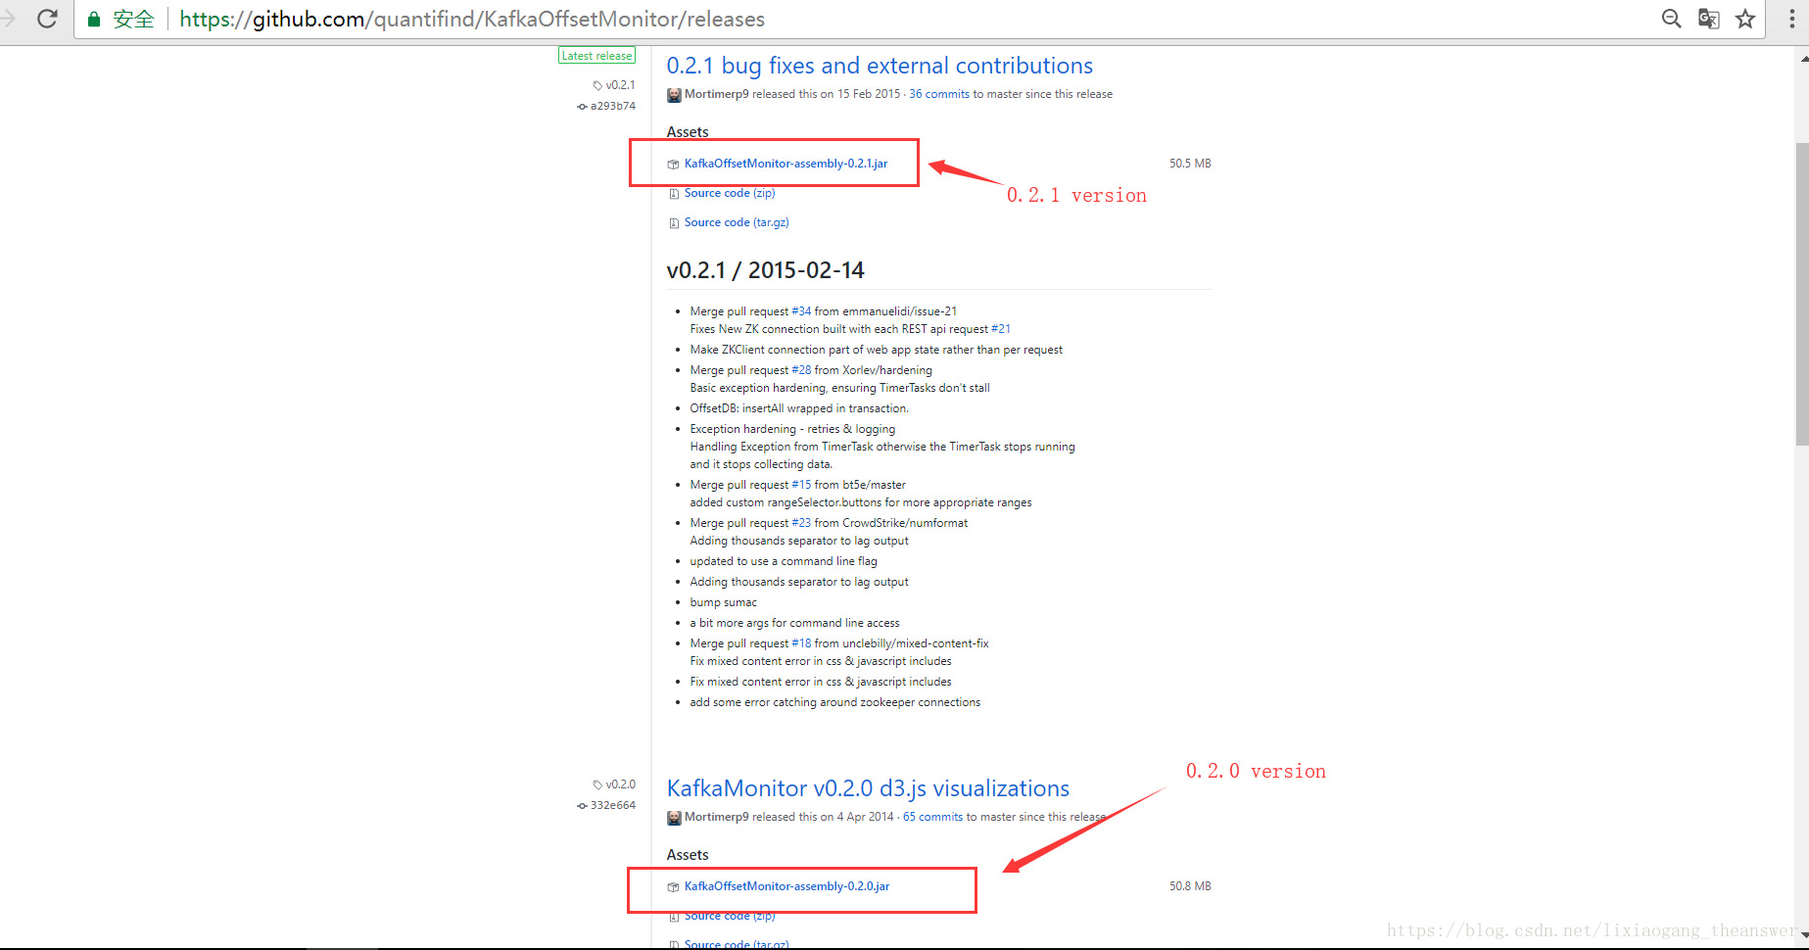The width and height of the screenshot is (1809, 950).
Task: Click the scroll up arrow of page scrollbar
Action: click(1802, 59)
